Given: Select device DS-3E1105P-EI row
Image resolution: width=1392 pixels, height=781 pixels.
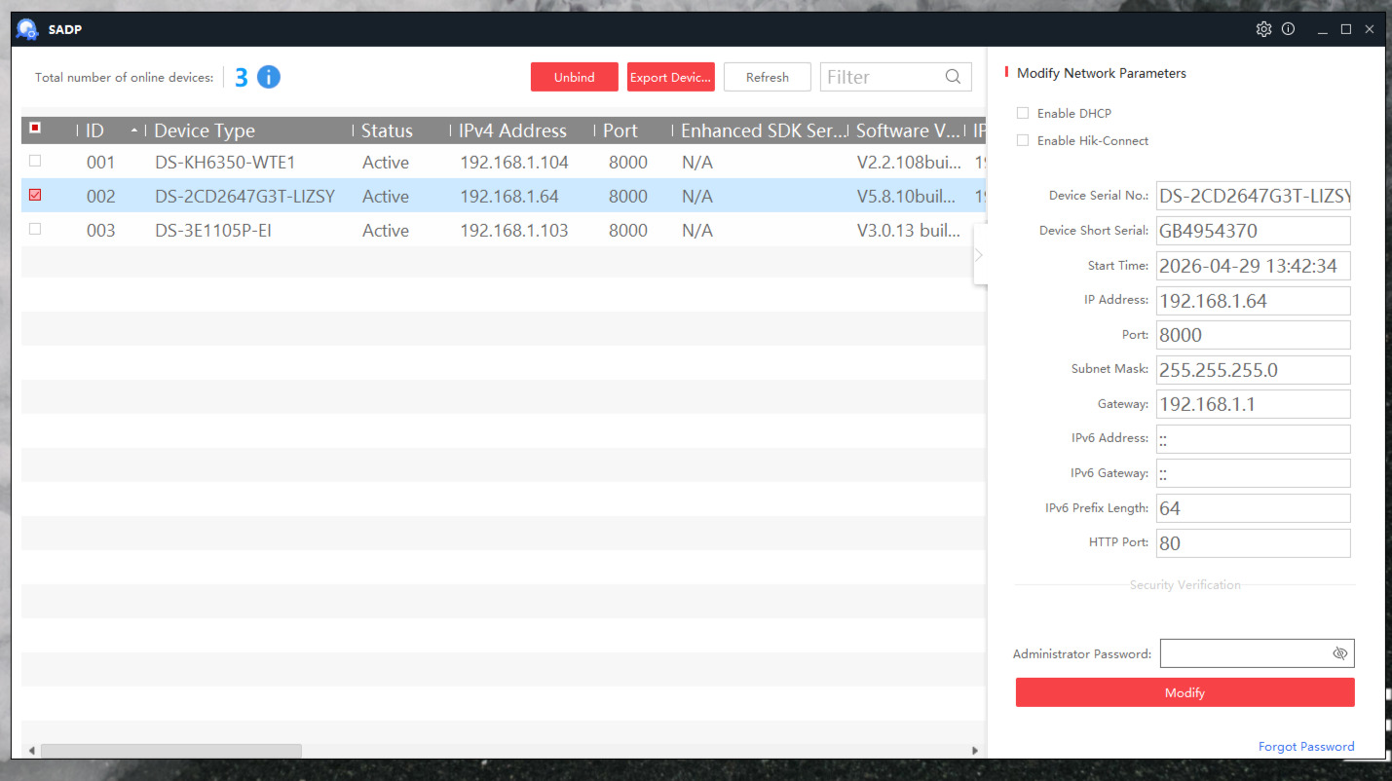Looking at the screenshot, I should (x=504, y=230).
